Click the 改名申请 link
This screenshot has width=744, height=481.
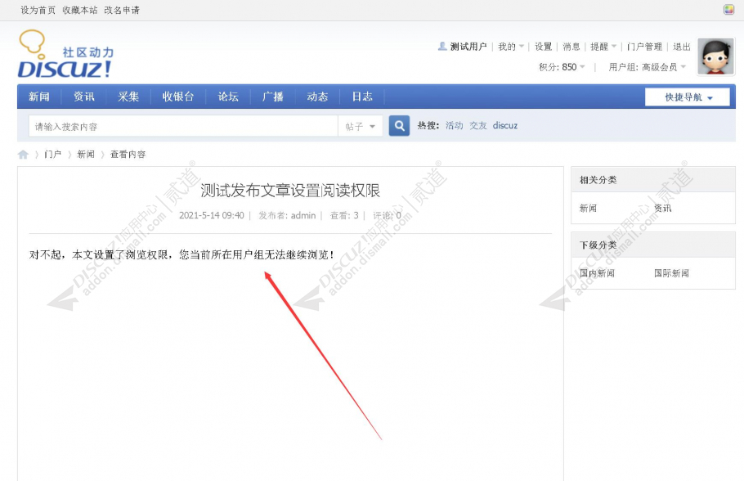(122, 10)
